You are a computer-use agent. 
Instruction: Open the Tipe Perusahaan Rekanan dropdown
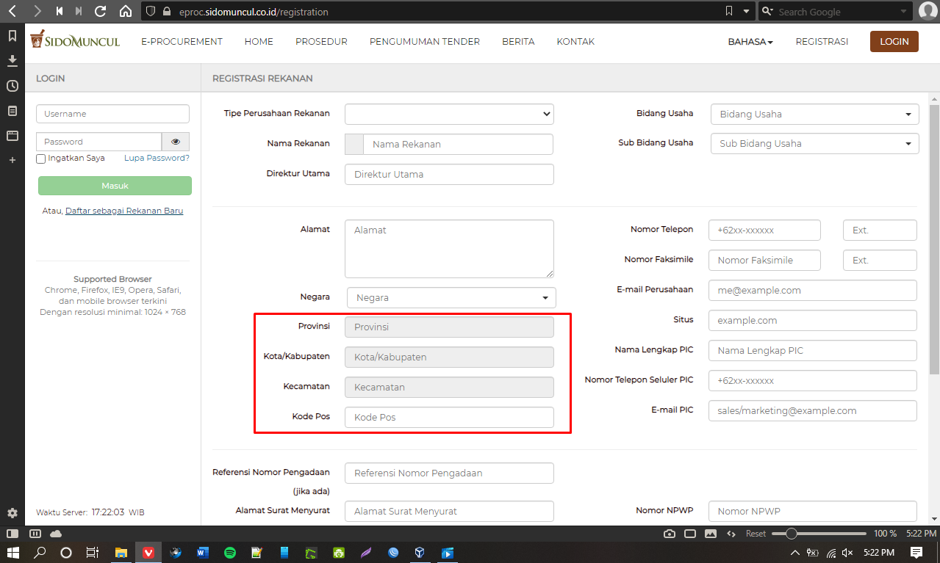[449, 114]
